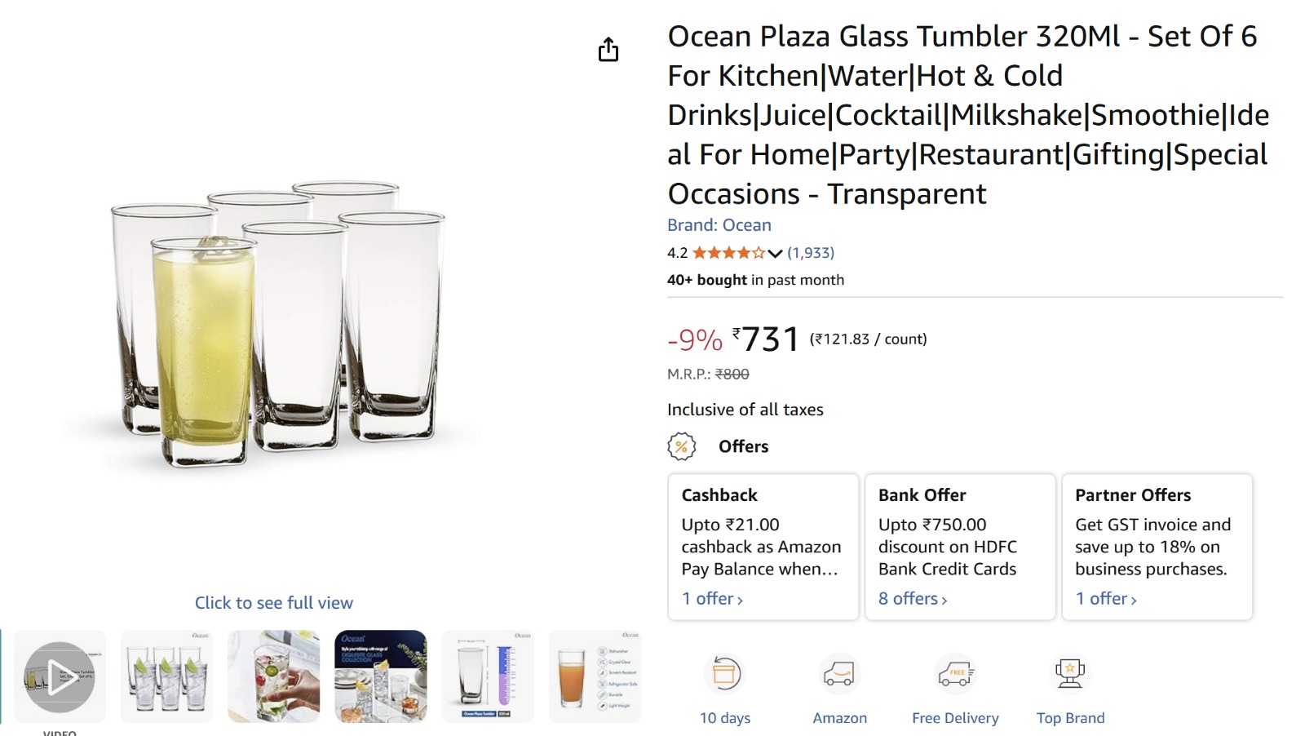This screenshot has width=1305, height=736.
Task: Click to see full view link
Action: tap(273, 603)
